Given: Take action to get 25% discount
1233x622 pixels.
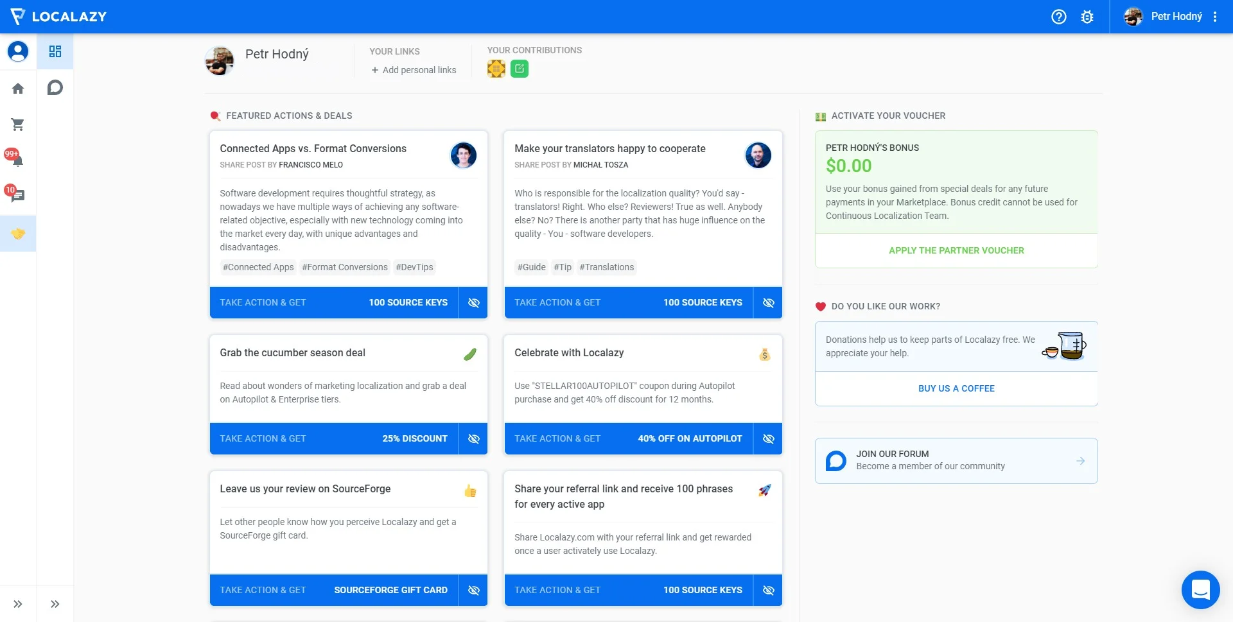Looking at the screenshot, I should (x=334, y=438).
